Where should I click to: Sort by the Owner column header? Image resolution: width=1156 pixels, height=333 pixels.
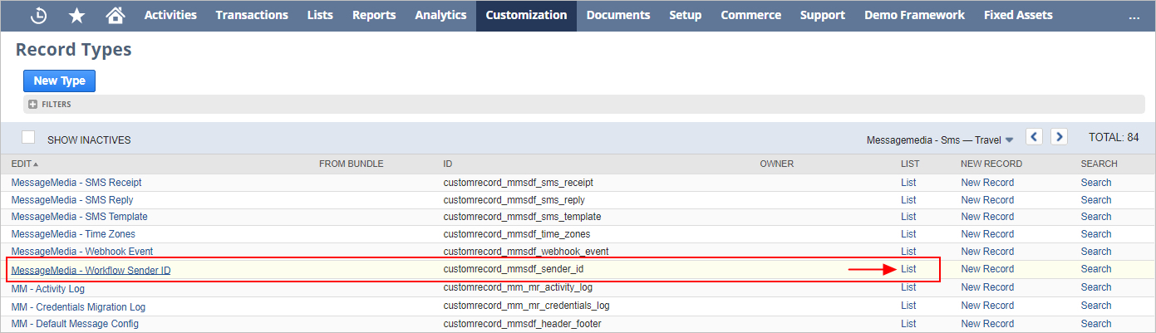coord(776,164)
